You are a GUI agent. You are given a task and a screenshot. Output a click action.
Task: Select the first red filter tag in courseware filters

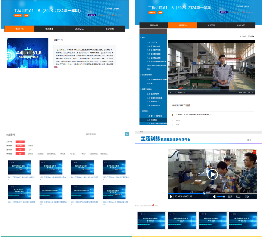pyautogui.click(x=20, y=142)
